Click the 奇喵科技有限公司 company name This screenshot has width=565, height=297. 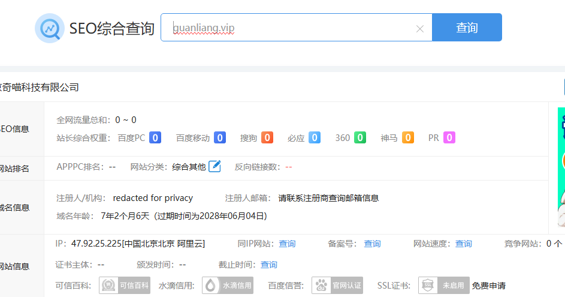[x=40, y=88]
